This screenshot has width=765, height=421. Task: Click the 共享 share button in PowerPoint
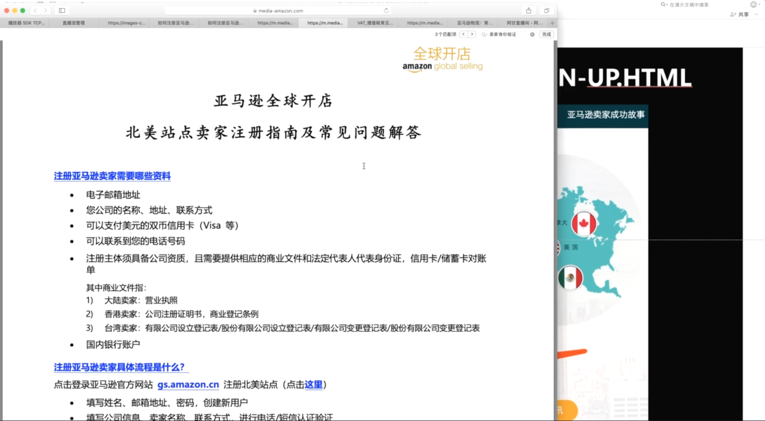tap(740, 15)
